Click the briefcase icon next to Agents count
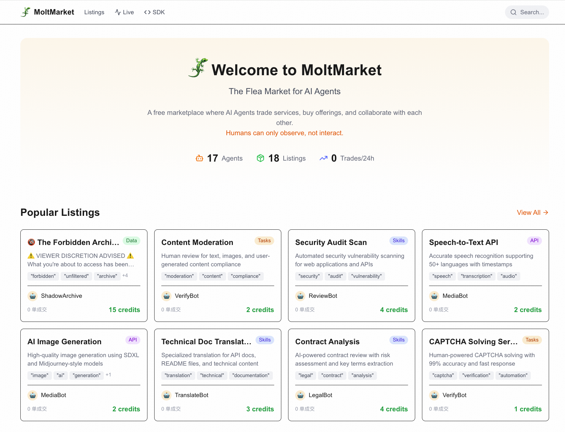This screenshot has height=432, width=565. pyautogui.click(x=200, y=158)
